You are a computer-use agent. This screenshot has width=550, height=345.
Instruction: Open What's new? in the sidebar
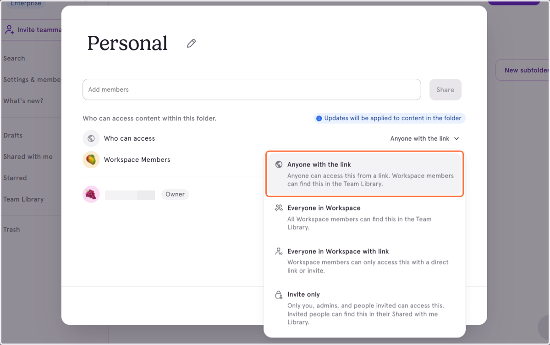pyautogui.click(x=23, y=101)
